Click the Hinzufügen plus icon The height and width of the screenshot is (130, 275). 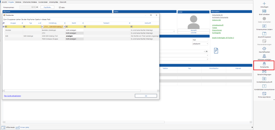(264, 3)
